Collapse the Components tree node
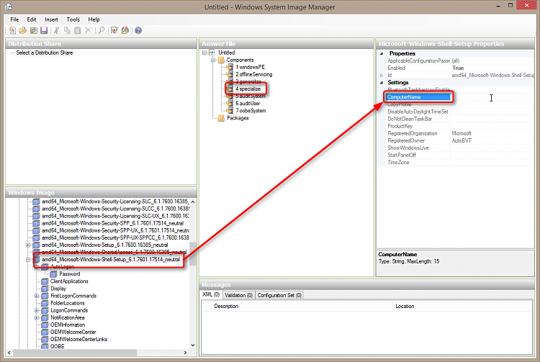Screen dimensions: 540x362 point(213,60)
